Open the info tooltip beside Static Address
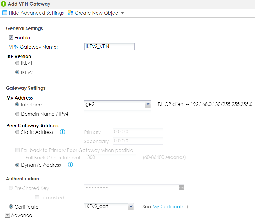 click(63, 132)
